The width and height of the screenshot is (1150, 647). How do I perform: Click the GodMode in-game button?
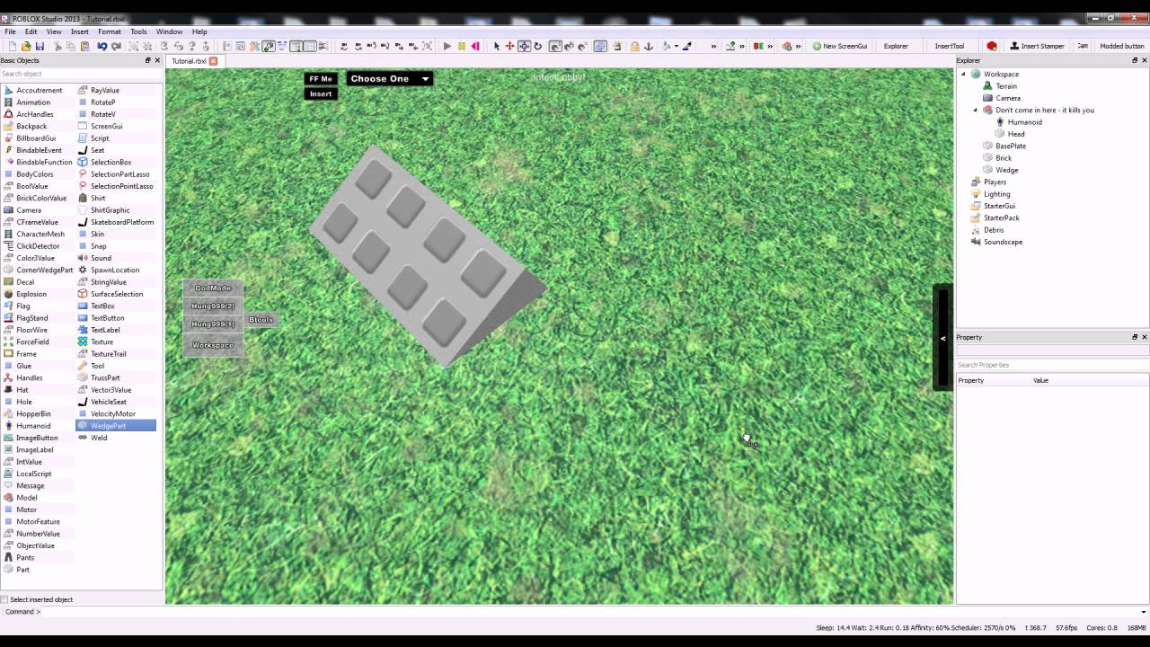pyautogui.click(x=213, y=288)
